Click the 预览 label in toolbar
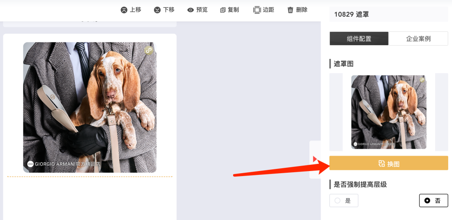This screenshot has width=452, height=220. tap(202, 10)
